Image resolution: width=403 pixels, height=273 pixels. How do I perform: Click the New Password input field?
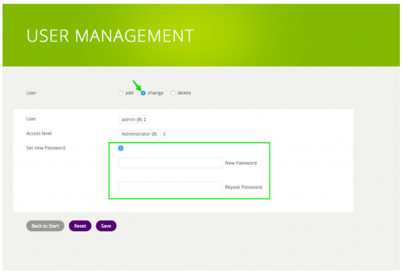pyautogui.click(x=171, y=163)
